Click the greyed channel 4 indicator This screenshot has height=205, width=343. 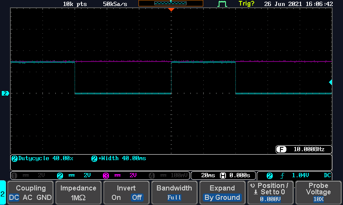152,176
